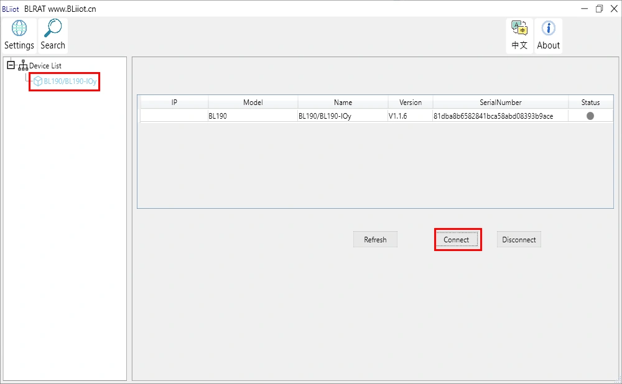
Task: Click the Name column header
Action: [x=343, y=103]
